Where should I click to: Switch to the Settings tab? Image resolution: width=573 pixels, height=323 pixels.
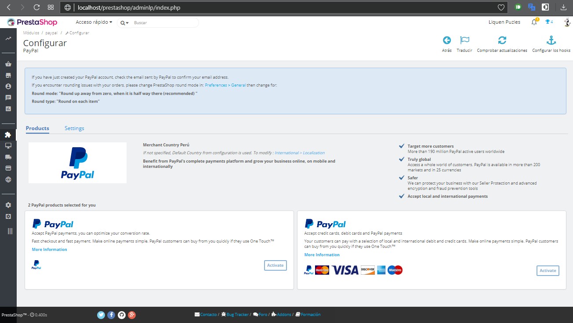74,128
